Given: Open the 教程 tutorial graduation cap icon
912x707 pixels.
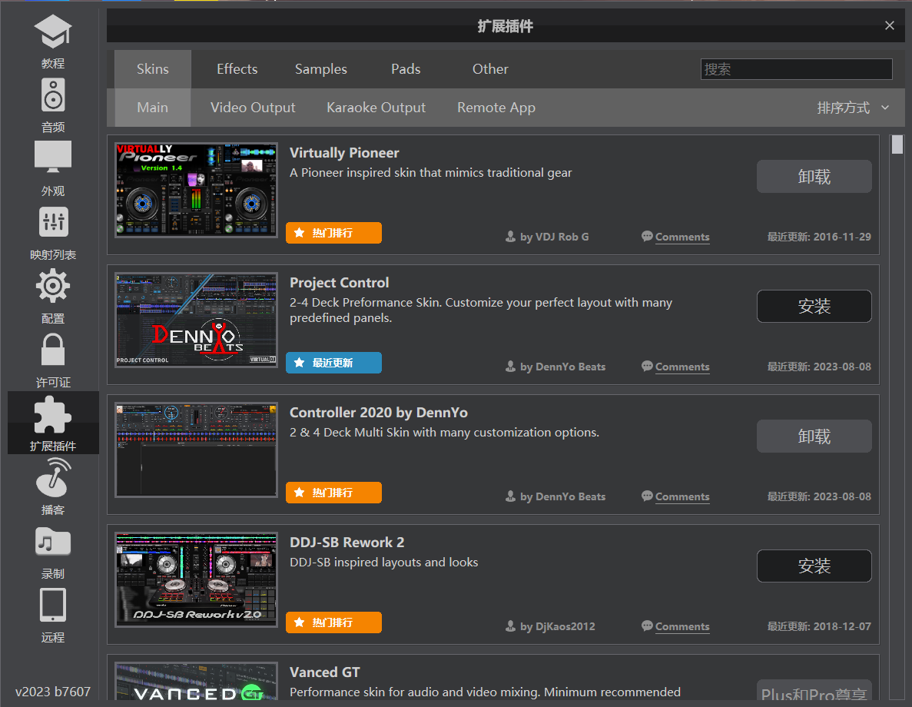Looking at the screenshot, I should (53, 33).
